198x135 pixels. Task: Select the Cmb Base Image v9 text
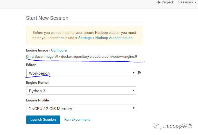coord(42,56)
